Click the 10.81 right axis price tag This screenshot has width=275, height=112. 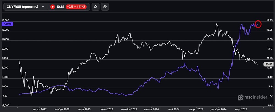[x=267, y=65]
